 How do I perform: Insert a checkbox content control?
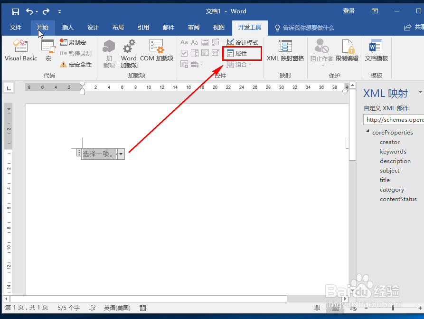click(184, 53)
